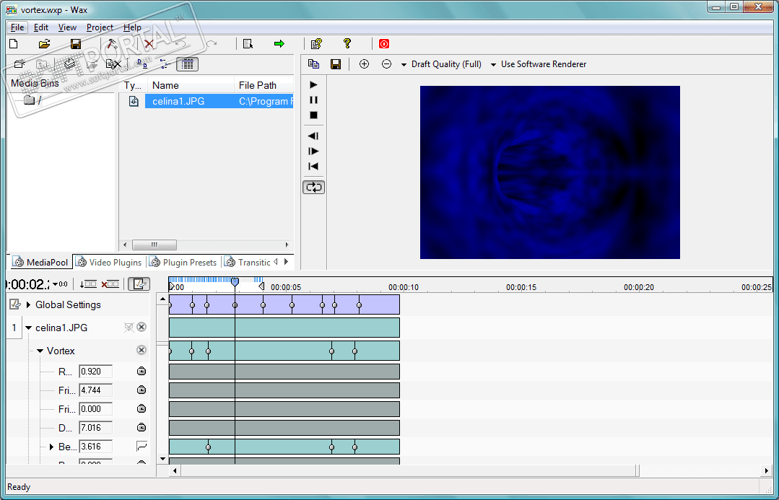Open the Project menu

pyautogui.click(x=100, y=27)
